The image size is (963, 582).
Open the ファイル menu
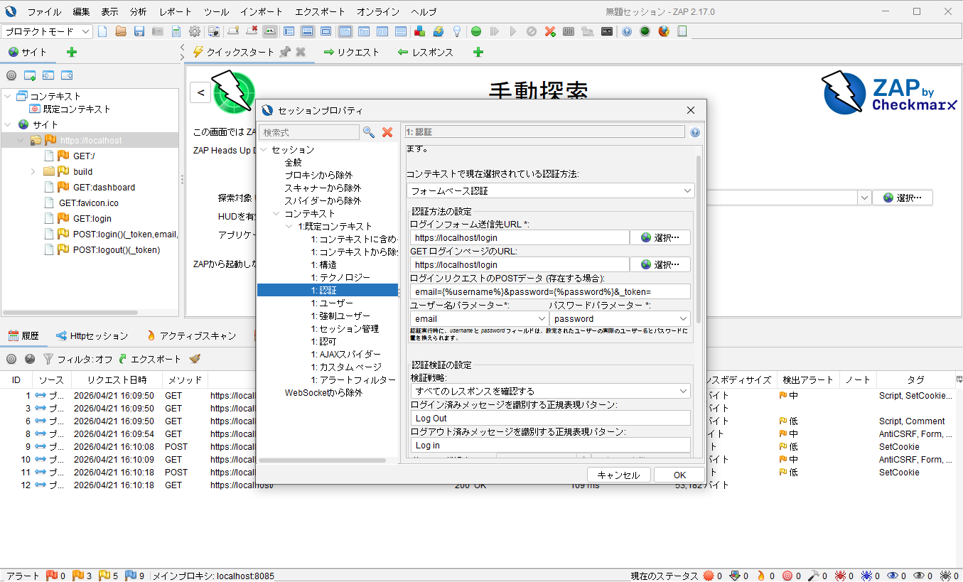tap(44, 12)
